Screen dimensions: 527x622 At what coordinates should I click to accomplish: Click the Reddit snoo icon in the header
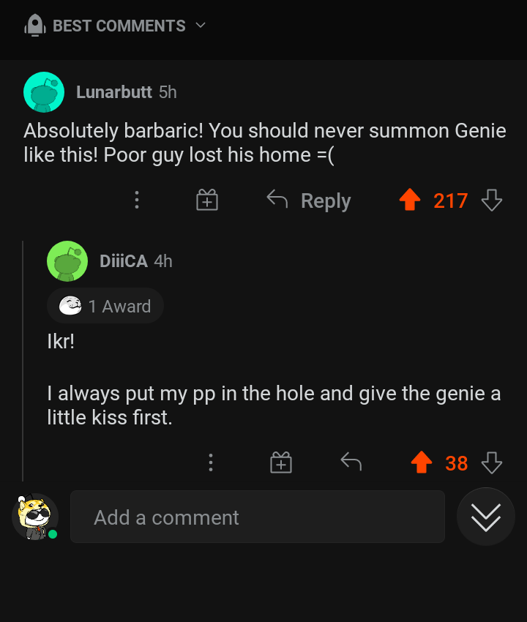[x=34, y=26]
